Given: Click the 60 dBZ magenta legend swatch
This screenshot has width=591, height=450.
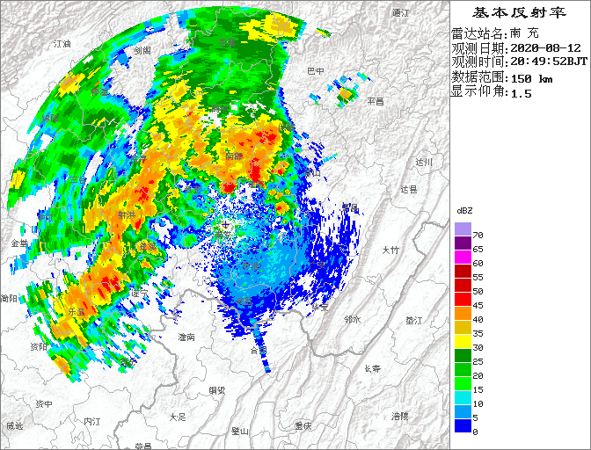Looking at the screenshot, I should 463,258.
